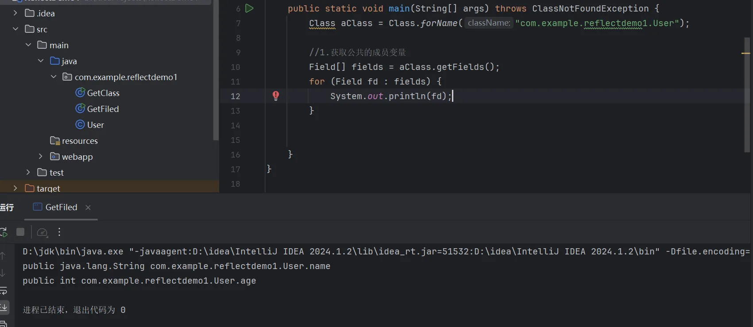Viewport: 753px width, 327px height.
Task: Open the GetClass file in project tree
Action: pos(103,93)
